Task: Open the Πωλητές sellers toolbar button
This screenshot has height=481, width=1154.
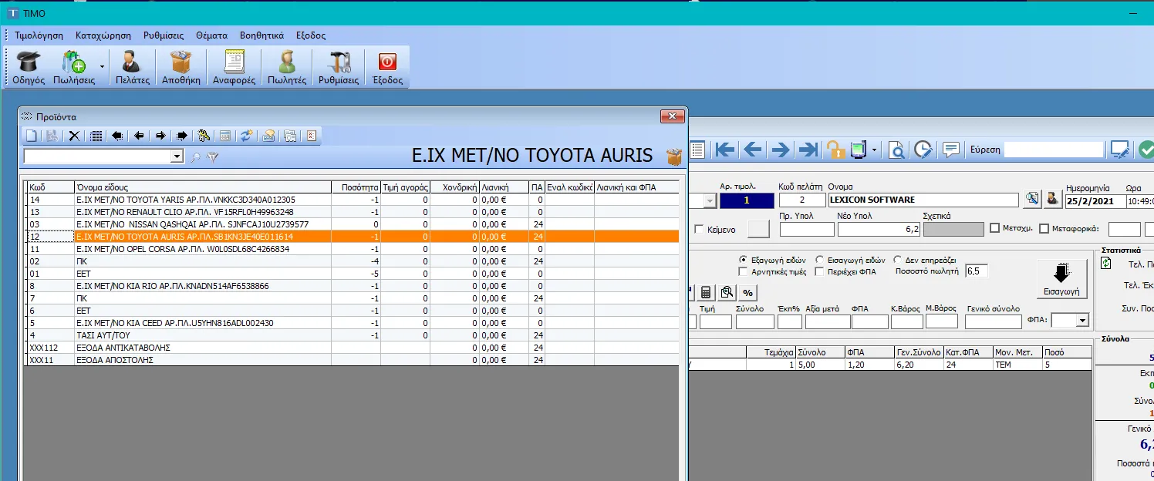Action: click(x=287, y=67)
